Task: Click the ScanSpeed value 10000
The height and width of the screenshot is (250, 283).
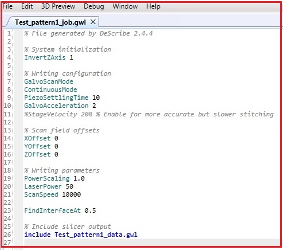Action: (72, 194)
